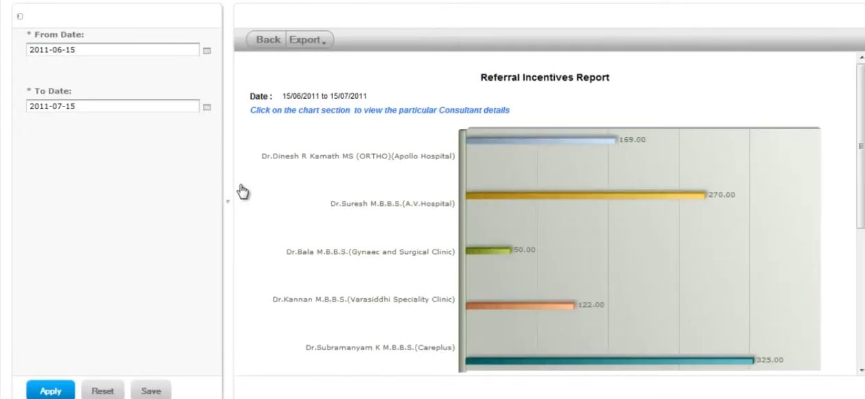Click the scrollbar up arrow in report
This screenshot has height=399, width=865.
point(861,58)
